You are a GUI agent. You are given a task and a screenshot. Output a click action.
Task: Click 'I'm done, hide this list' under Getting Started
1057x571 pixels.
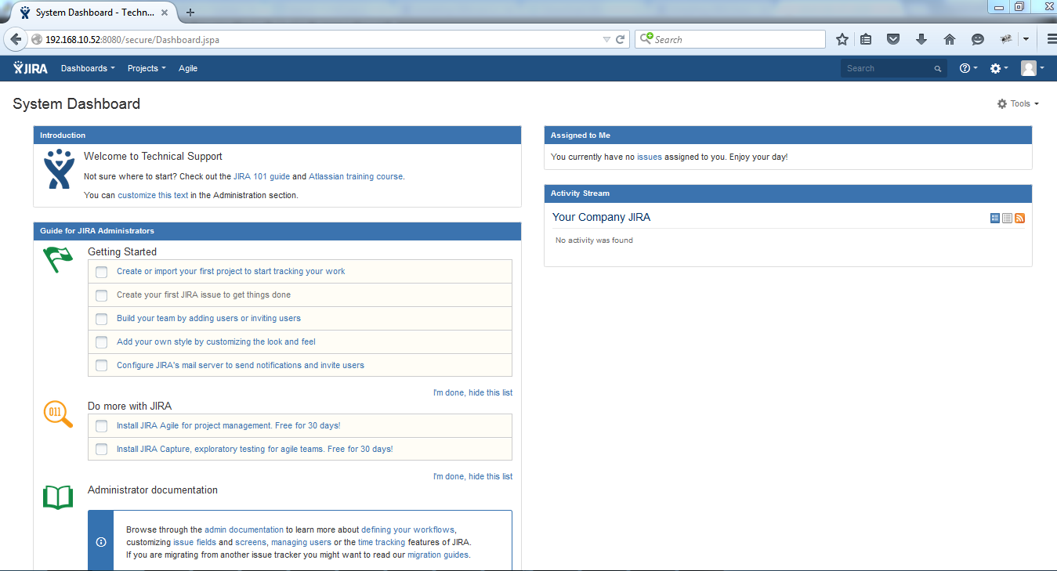[x=472, y=393]
